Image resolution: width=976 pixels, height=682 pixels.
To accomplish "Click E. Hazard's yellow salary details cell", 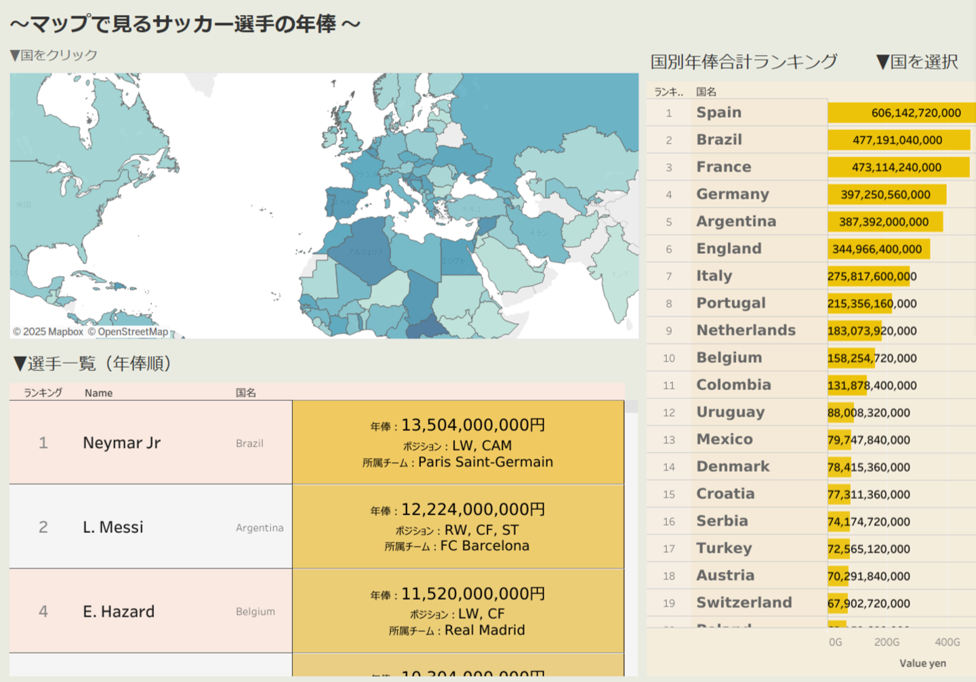I will [x=457, y=611].
